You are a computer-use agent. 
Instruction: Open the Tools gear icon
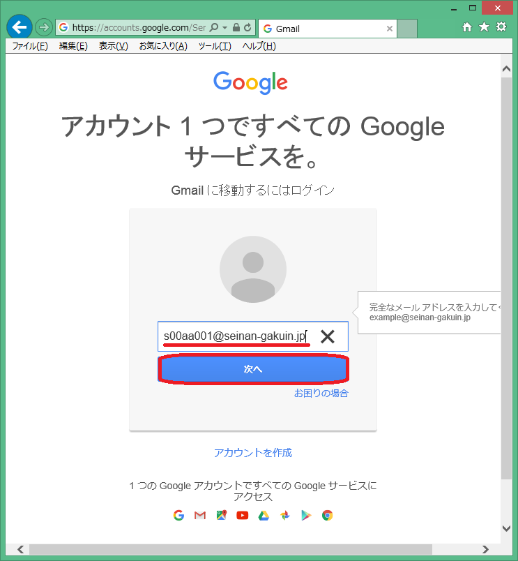(x=501, y=27)
